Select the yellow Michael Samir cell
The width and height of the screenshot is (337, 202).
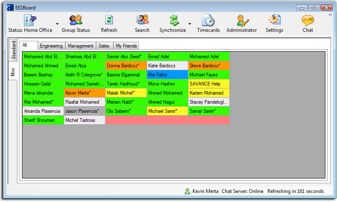click(167, 111)
